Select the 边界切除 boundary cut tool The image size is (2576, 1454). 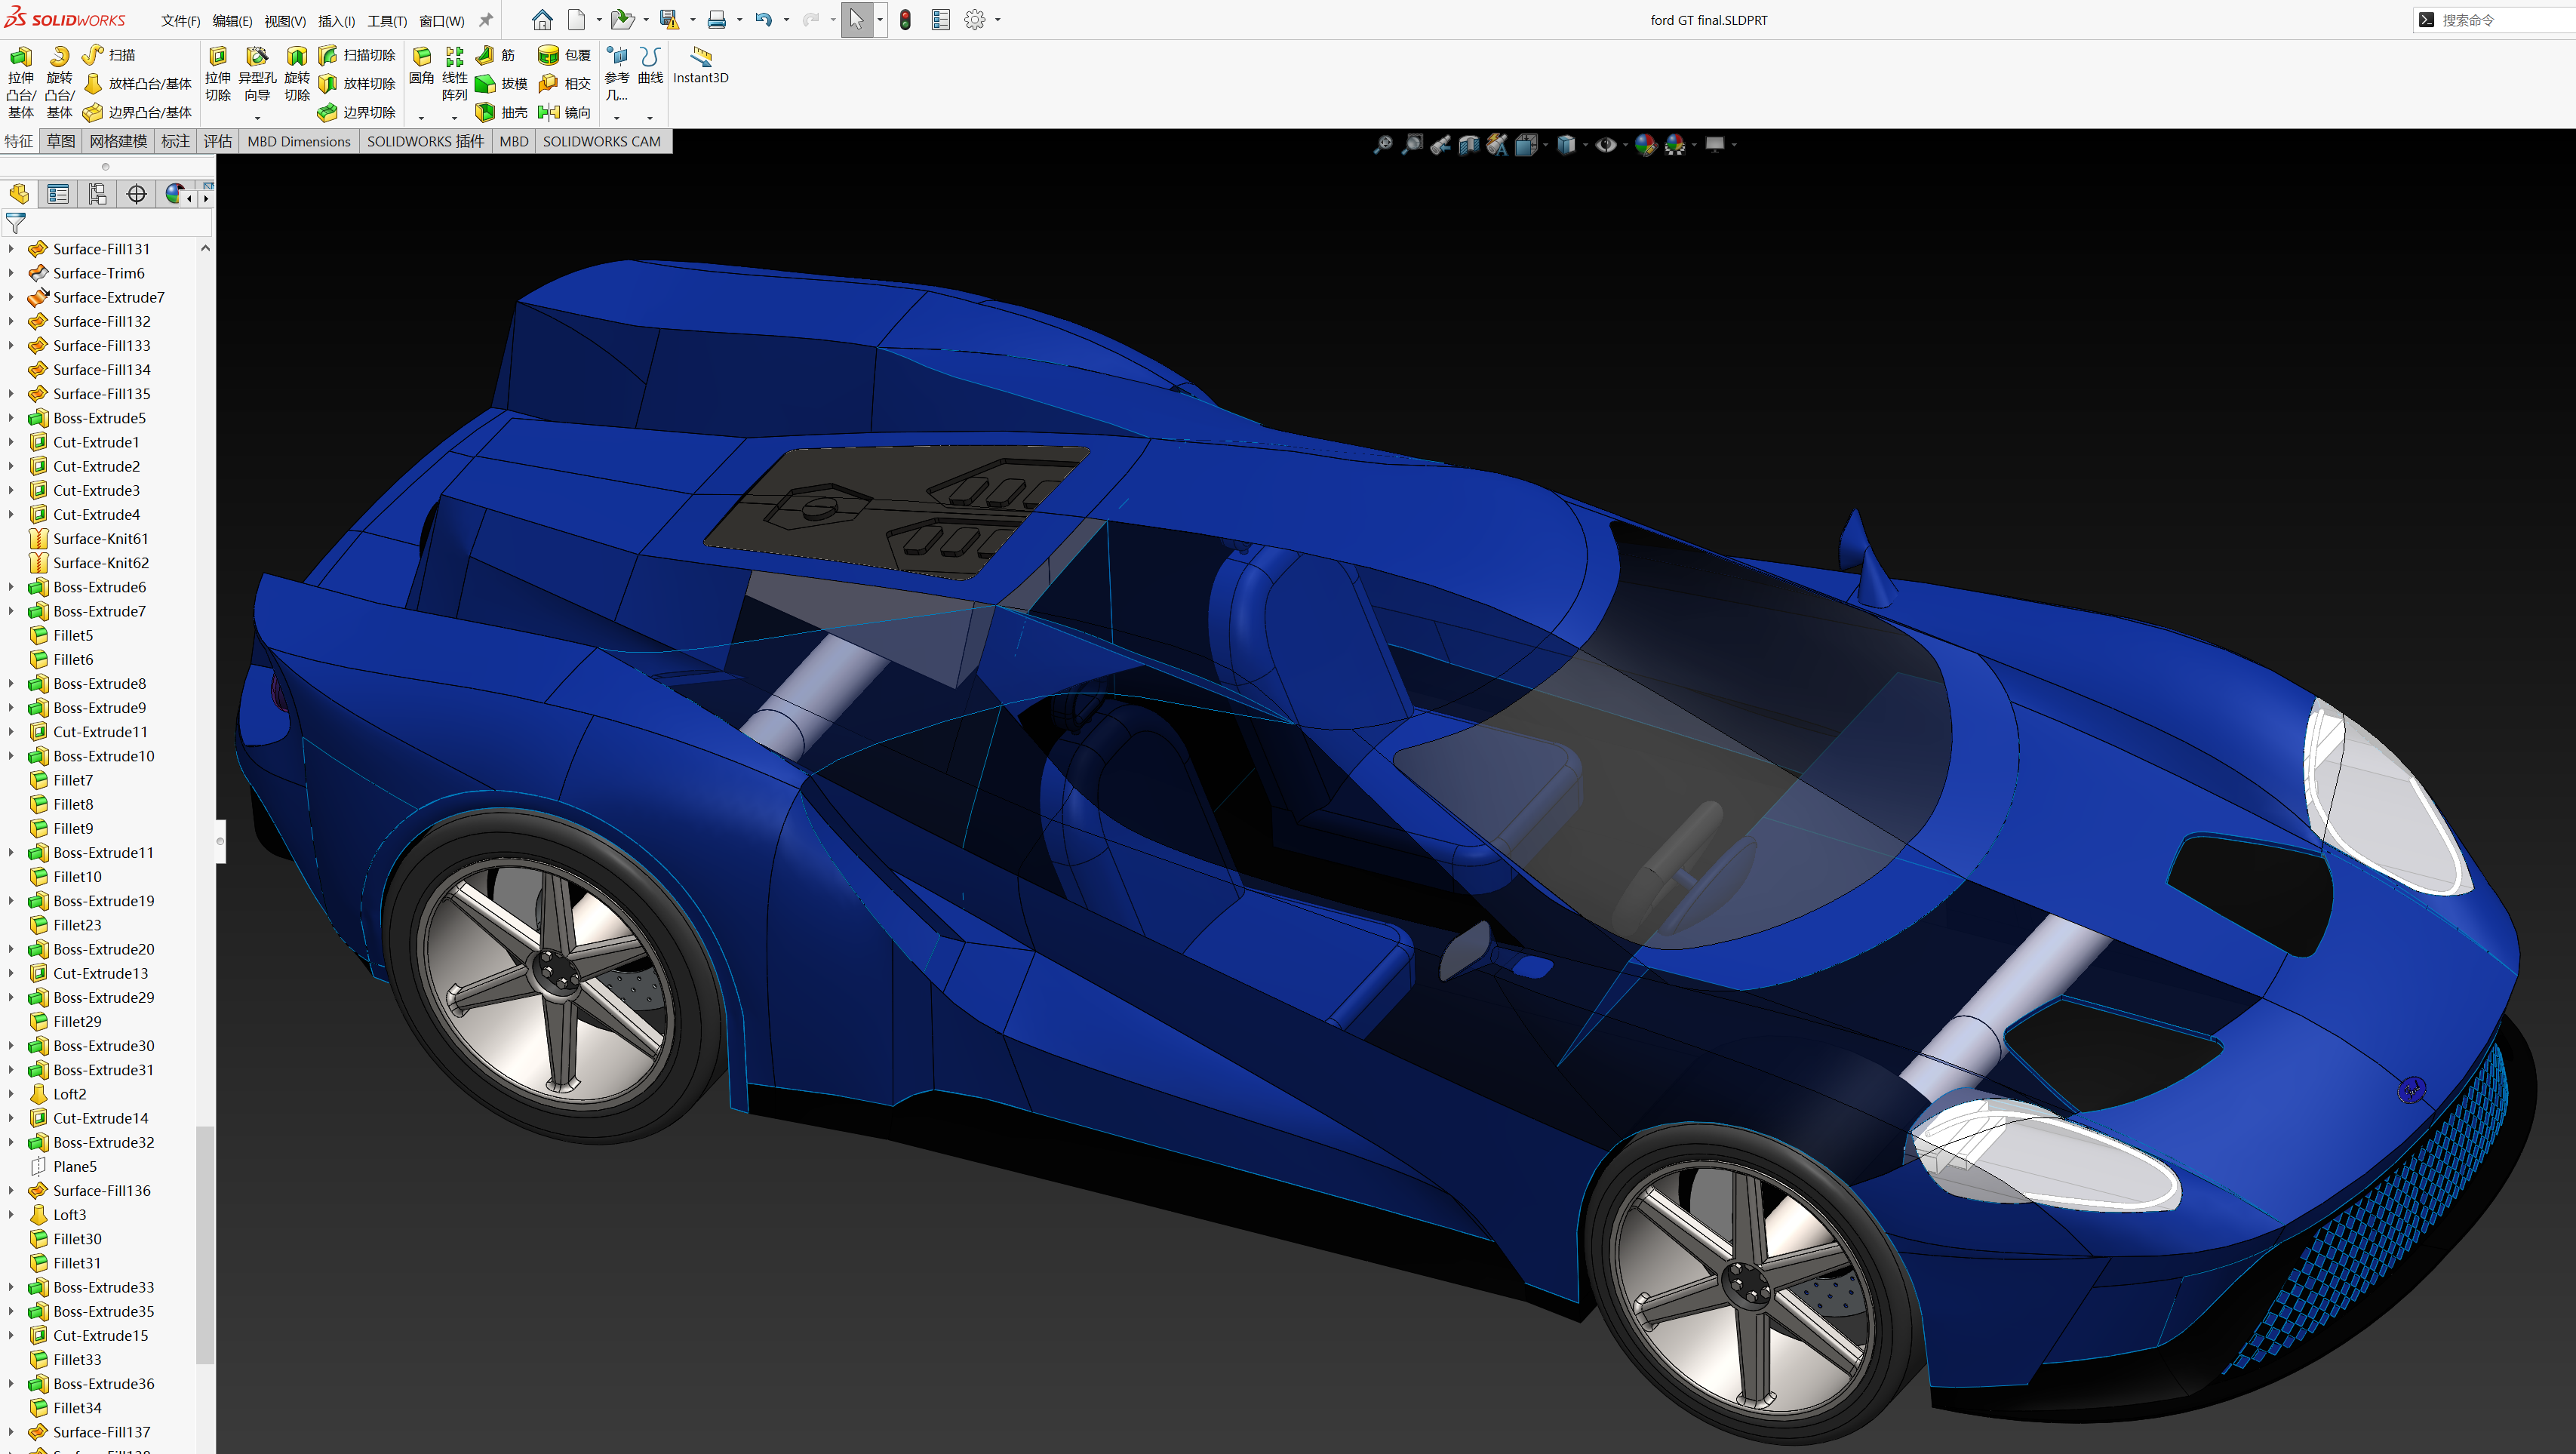tap(357, 112)
